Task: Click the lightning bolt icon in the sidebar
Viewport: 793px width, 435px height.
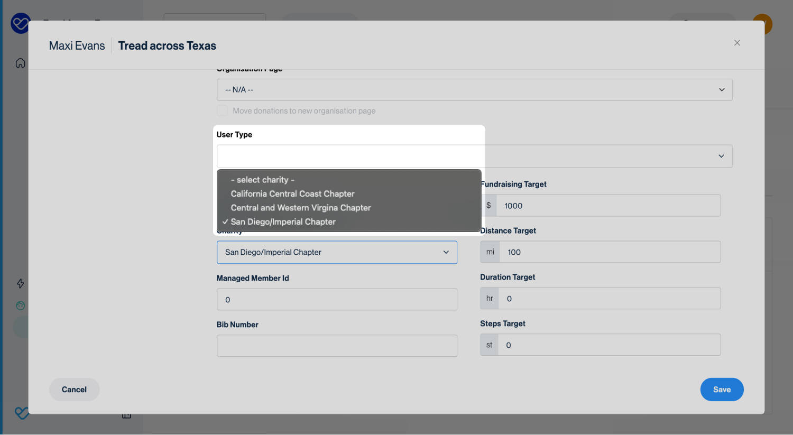Action: [20, 283]
